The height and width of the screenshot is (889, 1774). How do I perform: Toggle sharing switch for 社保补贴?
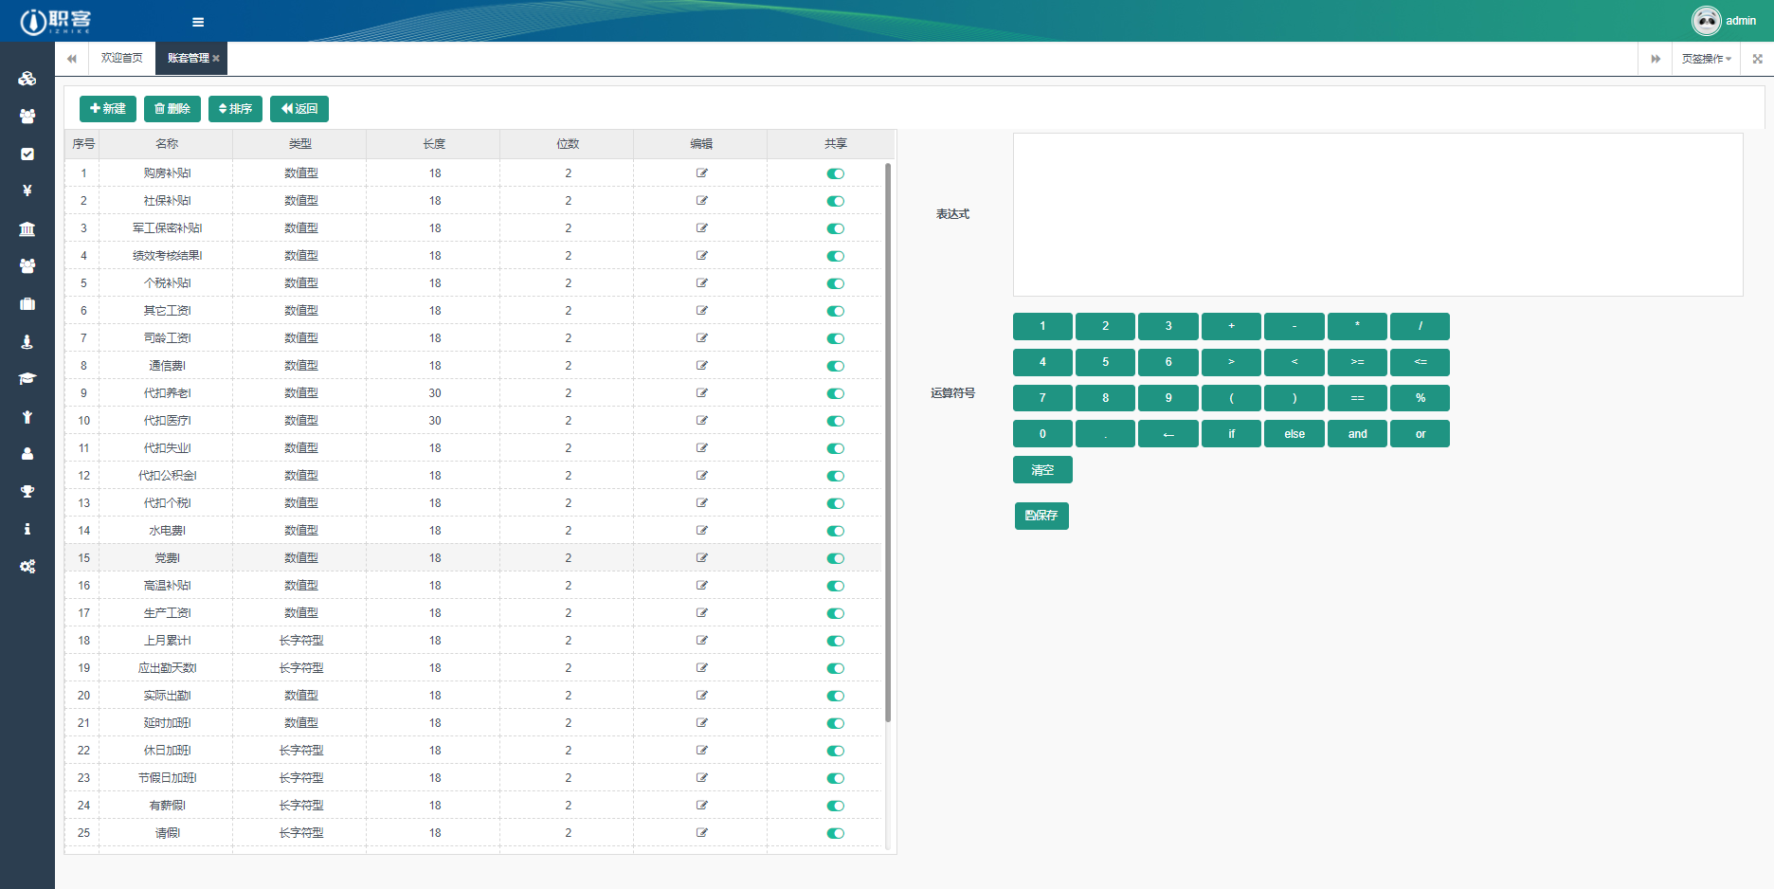tap(835, 201)
